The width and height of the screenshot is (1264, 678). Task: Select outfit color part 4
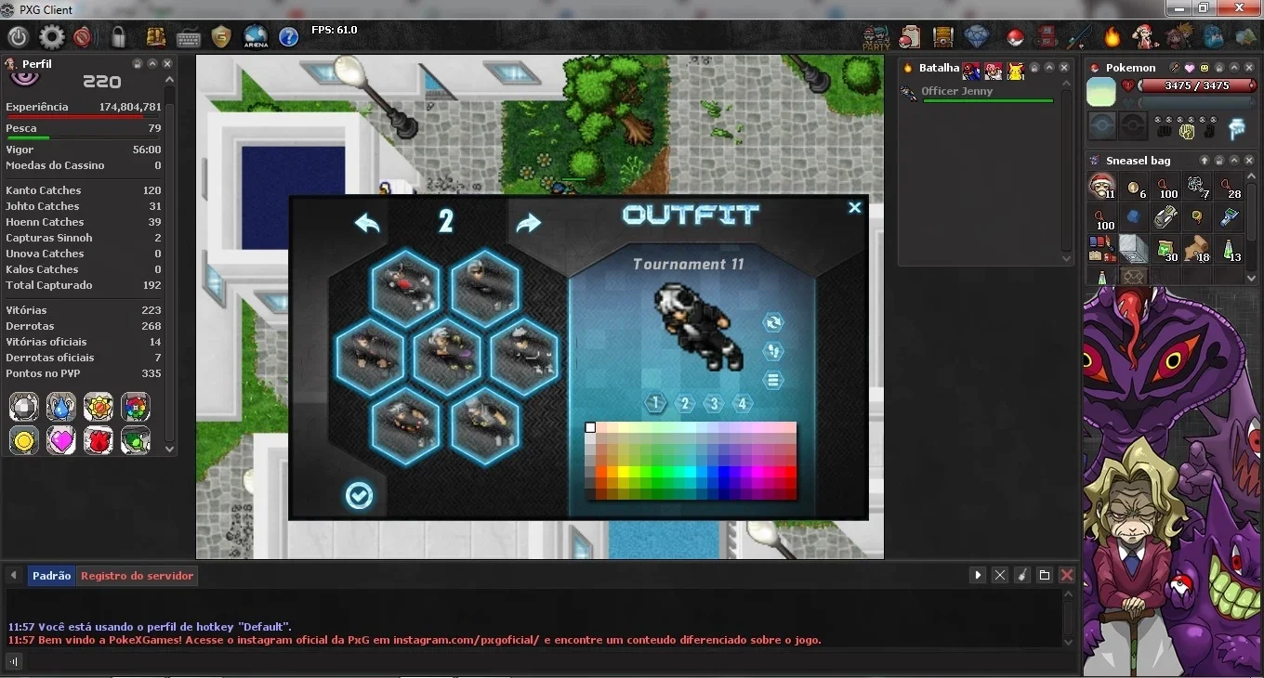click(x=742, y=403)
